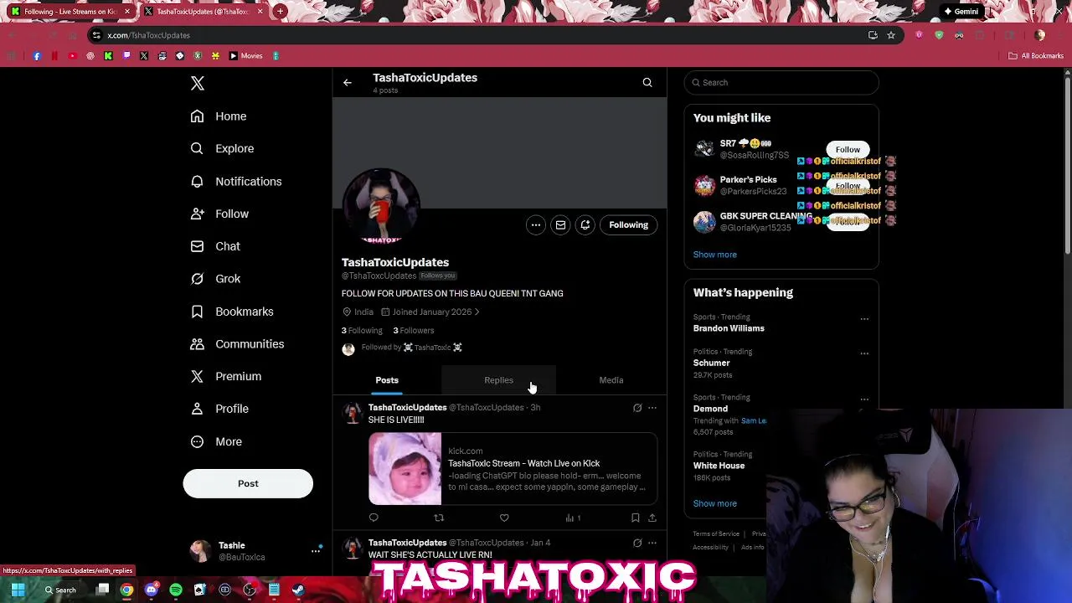Click back arrow on profile header
This screenshot has height=603, width=1072.
point(348,82)
